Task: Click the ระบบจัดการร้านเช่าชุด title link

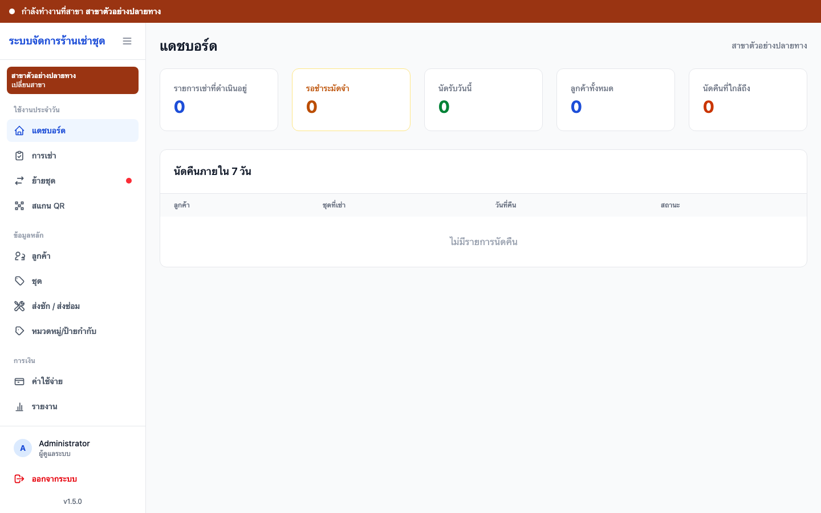Action: (57, 41)
